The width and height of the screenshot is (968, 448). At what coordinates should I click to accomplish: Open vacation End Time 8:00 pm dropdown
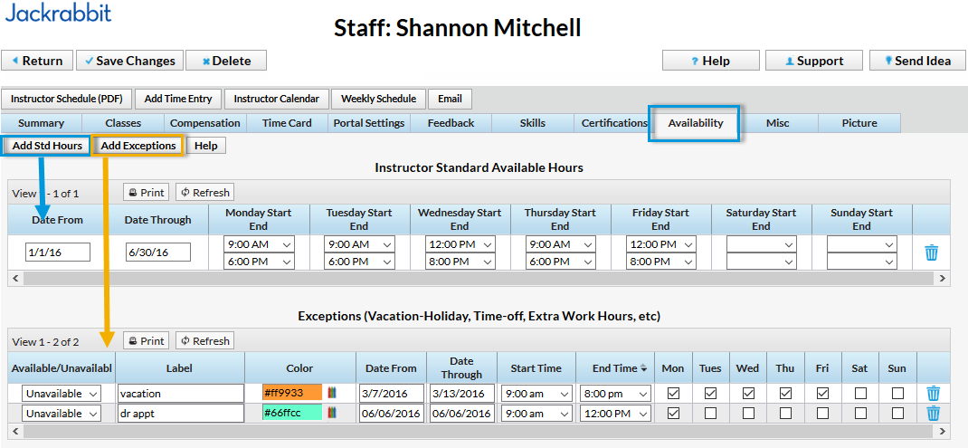tap(615, 393)
